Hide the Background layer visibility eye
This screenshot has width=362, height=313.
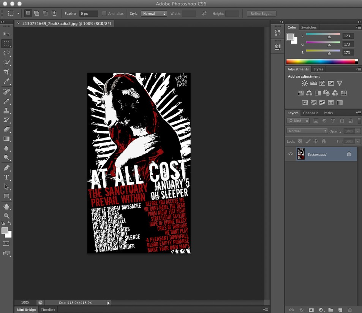tap(291, 154)
